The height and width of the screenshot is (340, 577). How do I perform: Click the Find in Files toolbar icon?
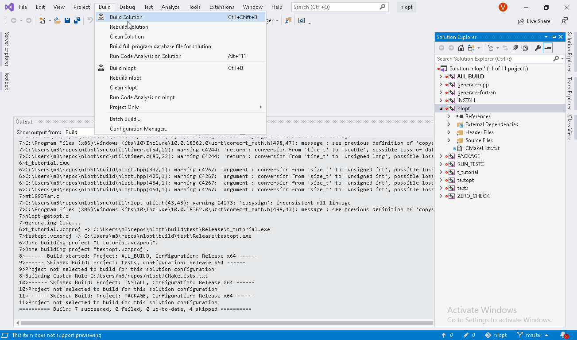tap(288, 20)
